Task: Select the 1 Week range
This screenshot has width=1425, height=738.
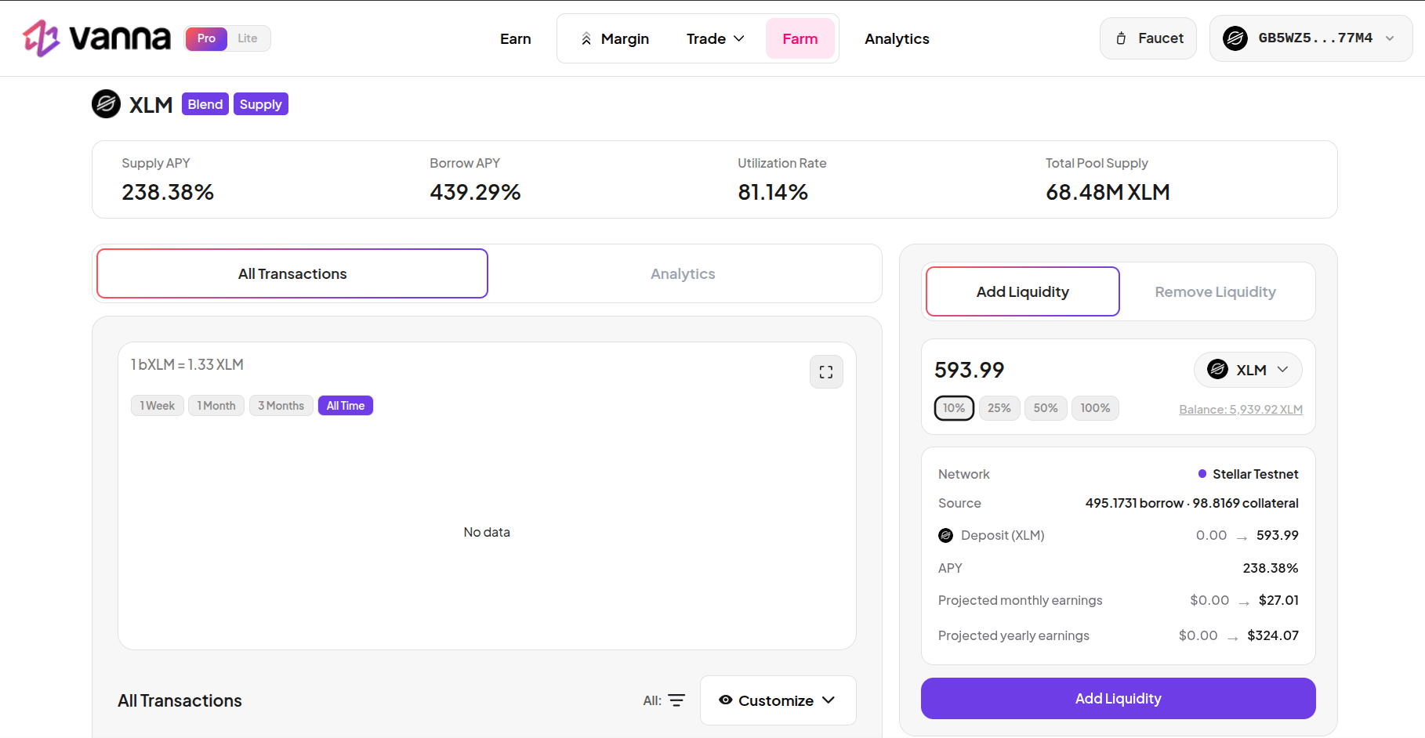Action: pos(158,406)
